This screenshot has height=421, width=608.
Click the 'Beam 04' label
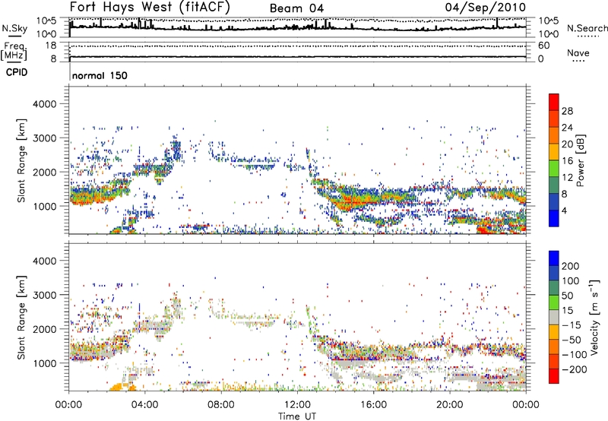296,8
